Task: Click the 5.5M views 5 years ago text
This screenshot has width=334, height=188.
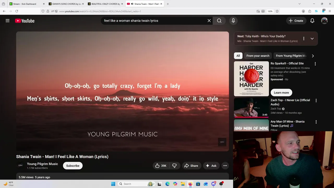Action: [34, 177]
